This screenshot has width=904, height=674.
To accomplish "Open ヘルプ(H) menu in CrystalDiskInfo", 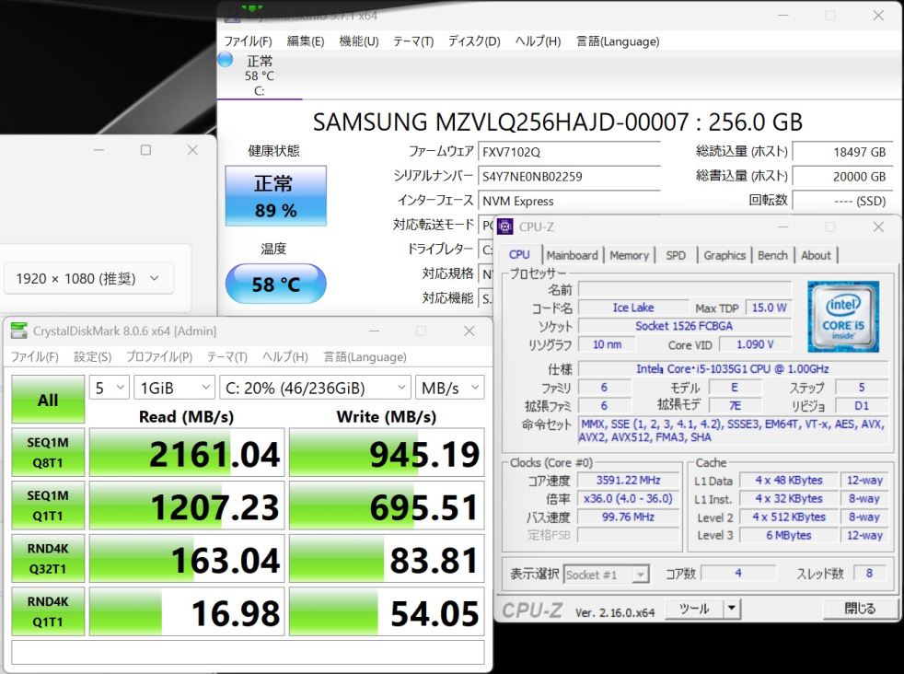I will [x=538, y=41].
